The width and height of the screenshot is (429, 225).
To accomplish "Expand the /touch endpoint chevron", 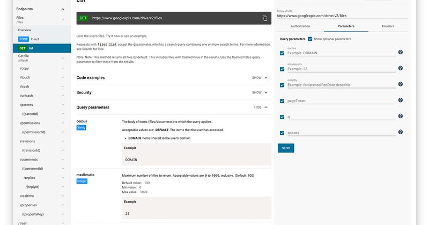I will pyautogui.click(x=63, y=77).
